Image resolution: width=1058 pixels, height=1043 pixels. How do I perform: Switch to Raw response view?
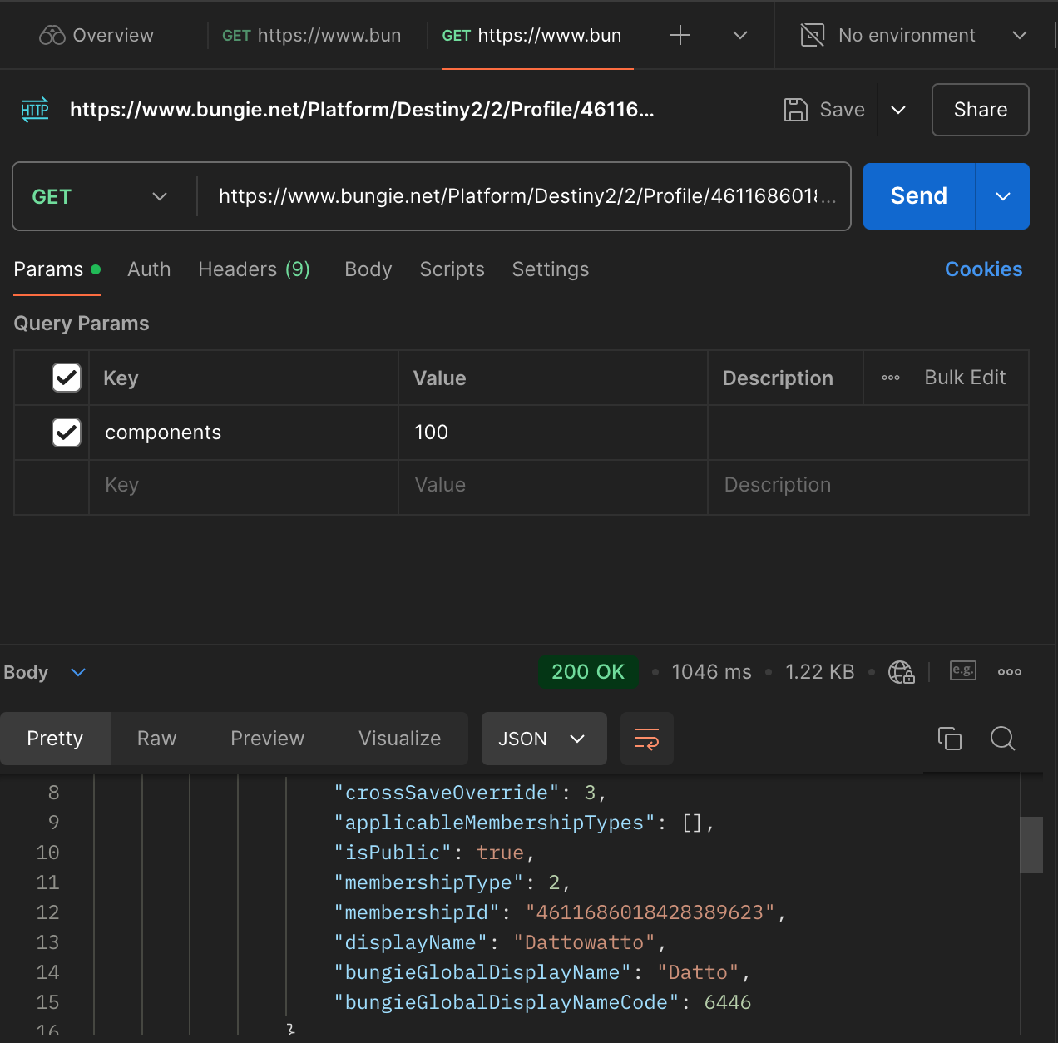tap(156, 739)
